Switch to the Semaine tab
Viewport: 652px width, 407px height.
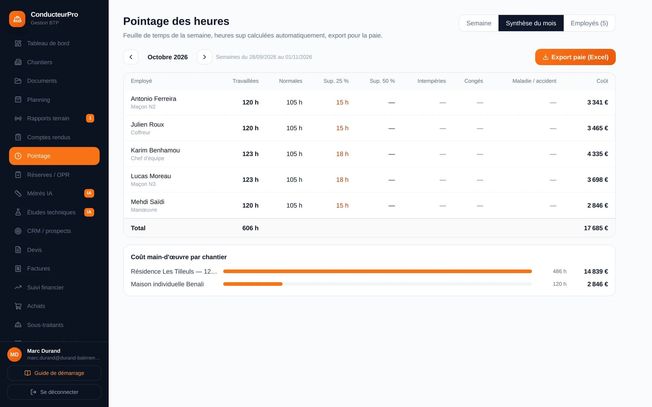(x=479, y=23)
